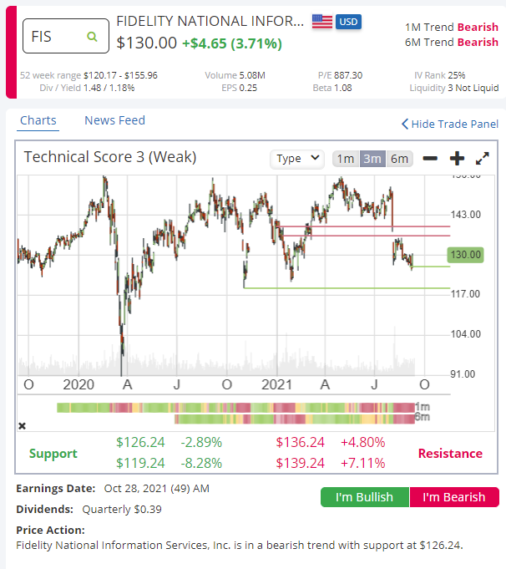506x569 pixels.
Task: Click the +7.11% resistance percentage
Action: 362,463
